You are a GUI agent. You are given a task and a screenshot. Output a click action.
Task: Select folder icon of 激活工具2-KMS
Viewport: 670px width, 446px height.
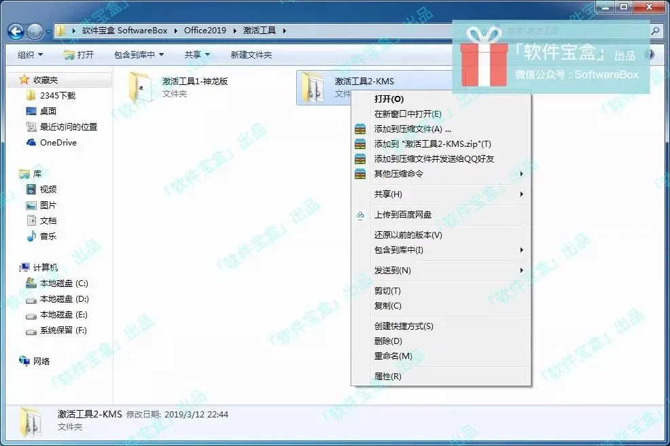pyautogui.click(x=313, y=87)
